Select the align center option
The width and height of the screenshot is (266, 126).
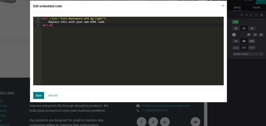click(244, 28)
